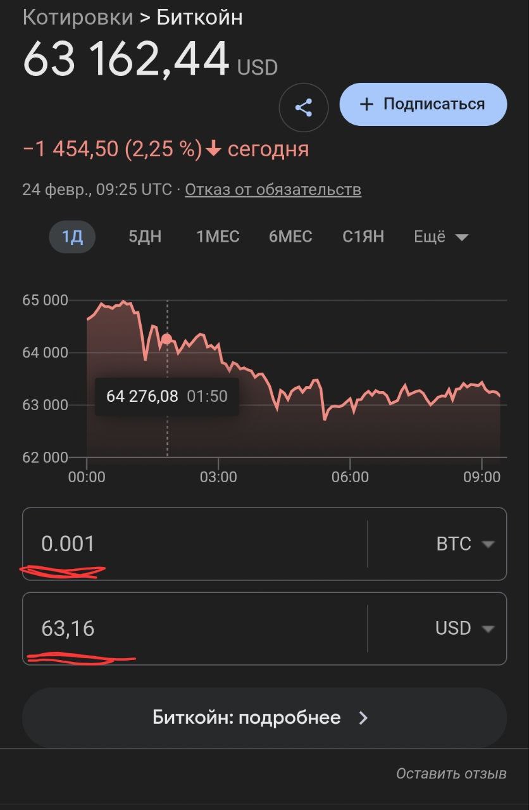Click the share icon button

(x=304, y=108)
